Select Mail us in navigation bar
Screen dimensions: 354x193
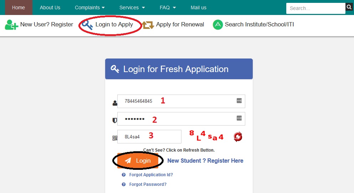coord(199,7)
